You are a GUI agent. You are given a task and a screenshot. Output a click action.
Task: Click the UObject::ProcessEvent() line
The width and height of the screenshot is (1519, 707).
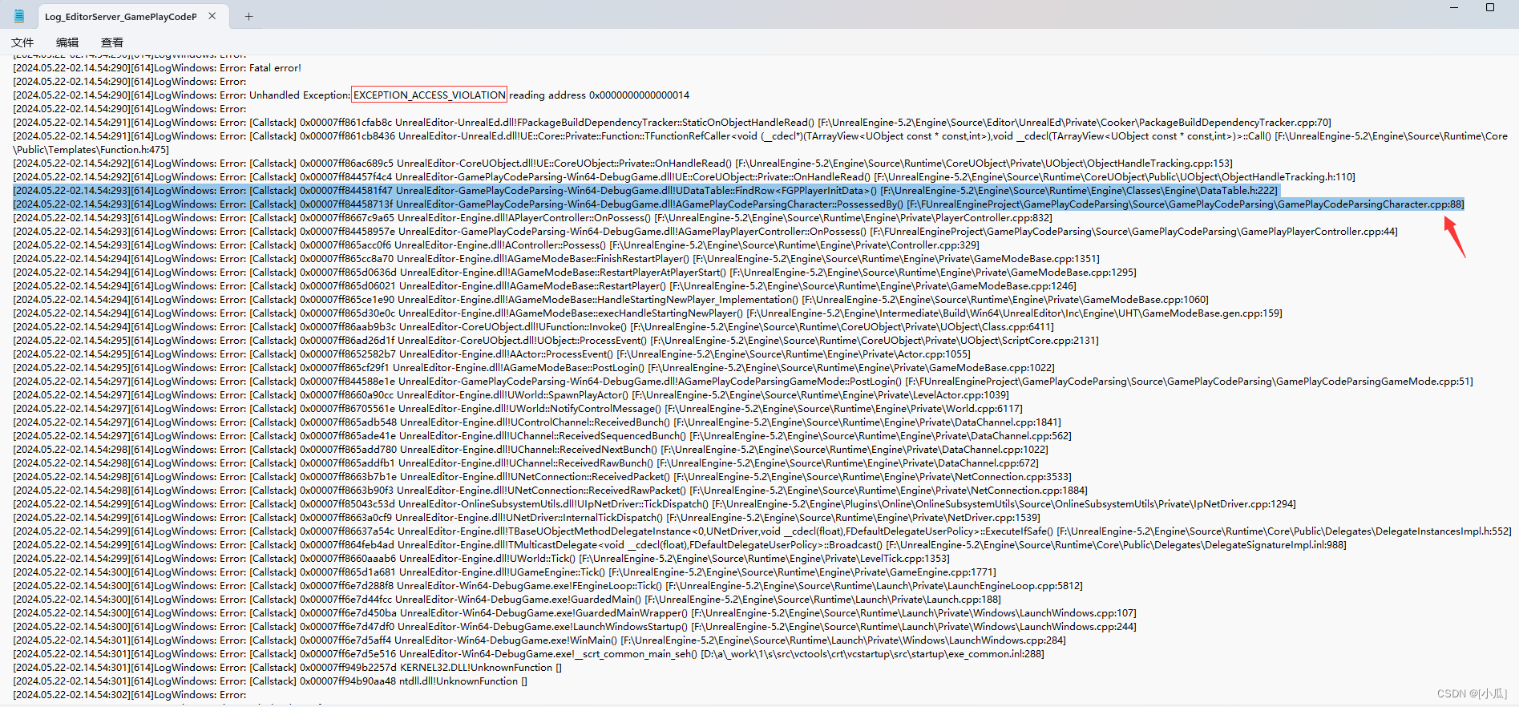tap(555, 341)
